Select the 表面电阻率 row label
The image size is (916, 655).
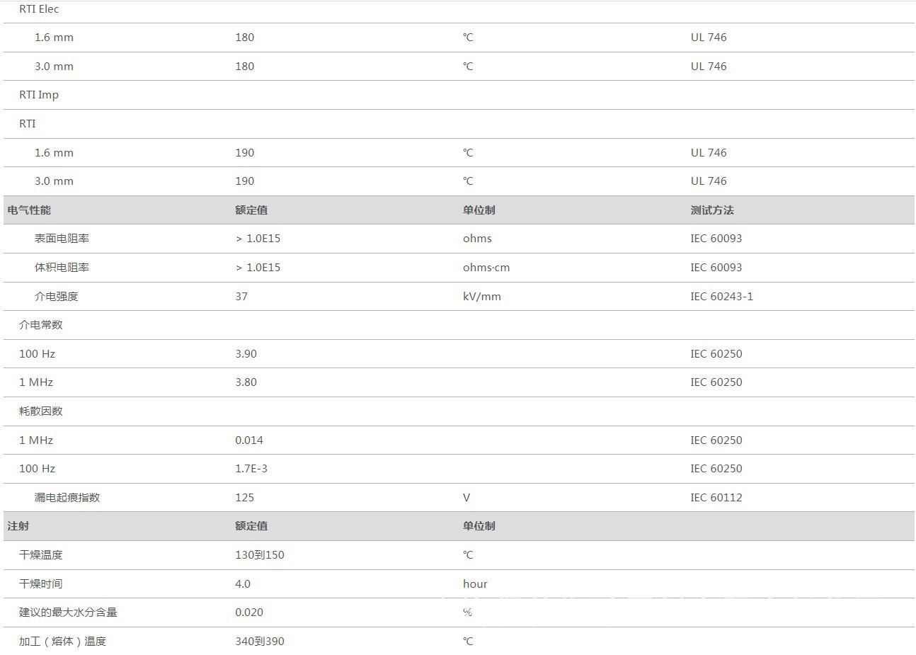(62, 239)
